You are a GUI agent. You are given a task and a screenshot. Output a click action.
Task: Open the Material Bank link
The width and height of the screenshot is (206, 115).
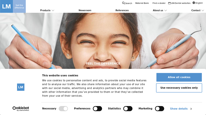(x=142, y=3)
